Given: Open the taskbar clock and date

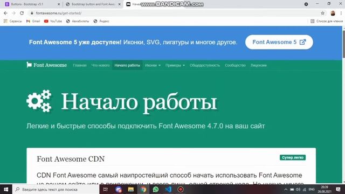Looking at the screenshot, I should pos(325,189).
